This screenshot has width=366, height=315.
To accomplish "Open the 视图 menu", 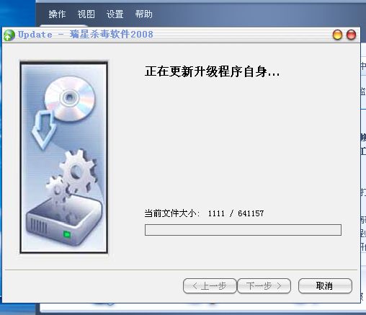I will [86, 14].
